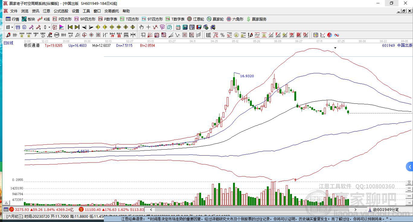Select the axis line chart icon
Image resolution: width=413 pixels, height=222 pixels.
click(322, 35)
